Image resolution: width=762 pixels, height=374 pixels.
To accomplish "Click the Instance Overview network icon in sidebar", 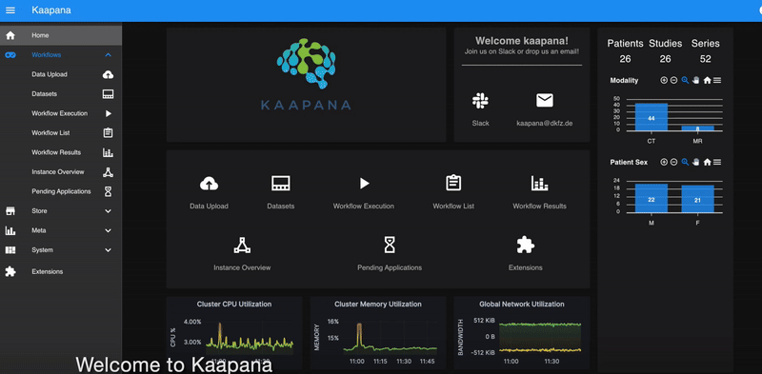I will coord(108,172).
